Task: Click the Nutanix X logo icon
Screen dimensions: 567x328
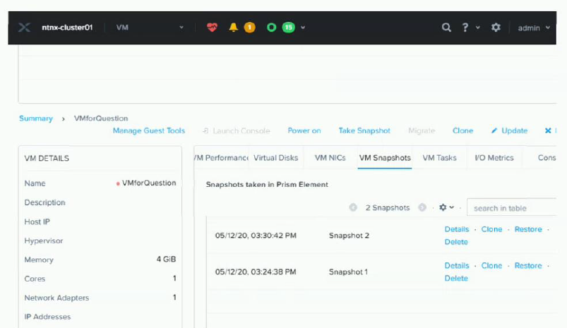Action: coord(25,28)
